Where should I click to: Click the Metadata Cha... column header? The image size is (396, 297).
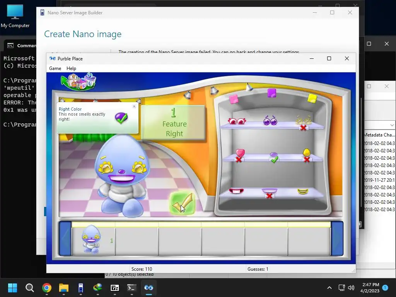coord(379,135)
